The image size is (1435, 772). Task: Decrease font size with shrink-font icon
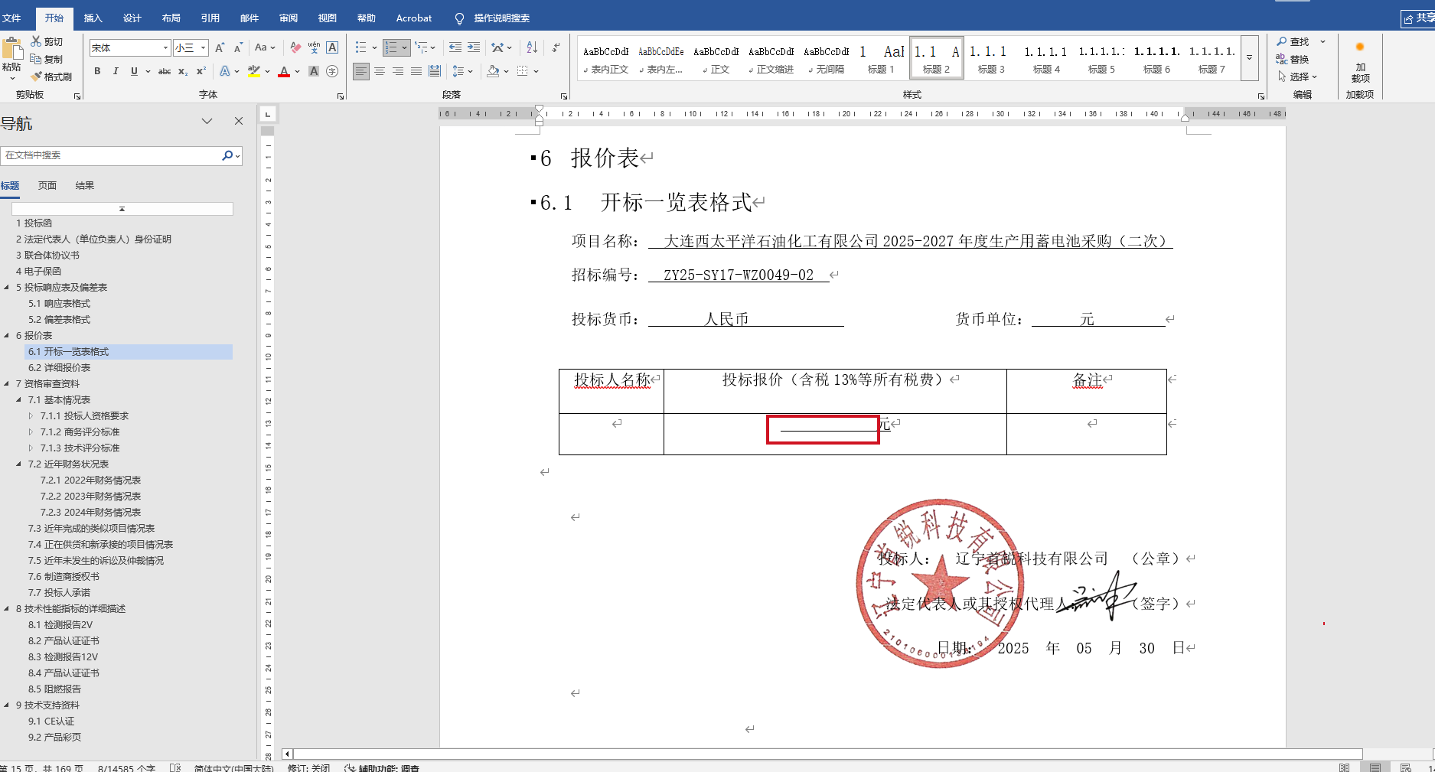(x=238, y=48)
